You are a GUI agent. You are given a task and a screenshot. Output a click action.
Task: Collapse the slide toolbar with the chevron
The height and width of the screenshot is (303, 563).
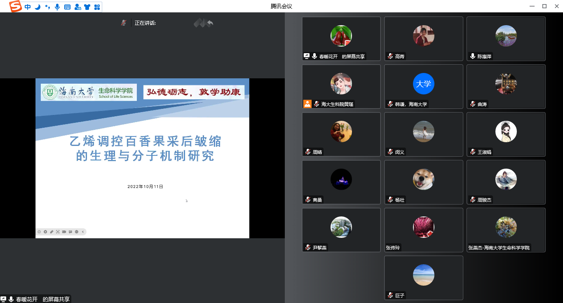83,232
